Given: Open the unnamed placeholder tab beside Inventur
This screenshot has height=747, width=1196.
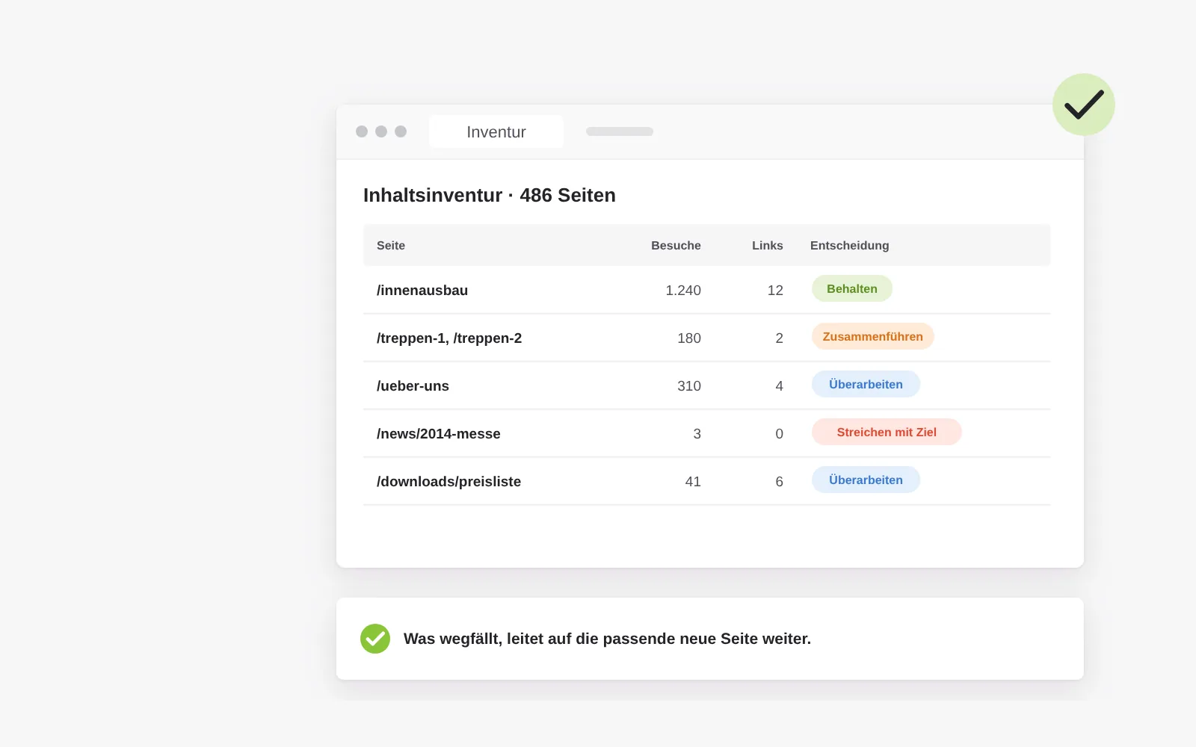Looking at the screenshot, I should click(x=620, y=131).
